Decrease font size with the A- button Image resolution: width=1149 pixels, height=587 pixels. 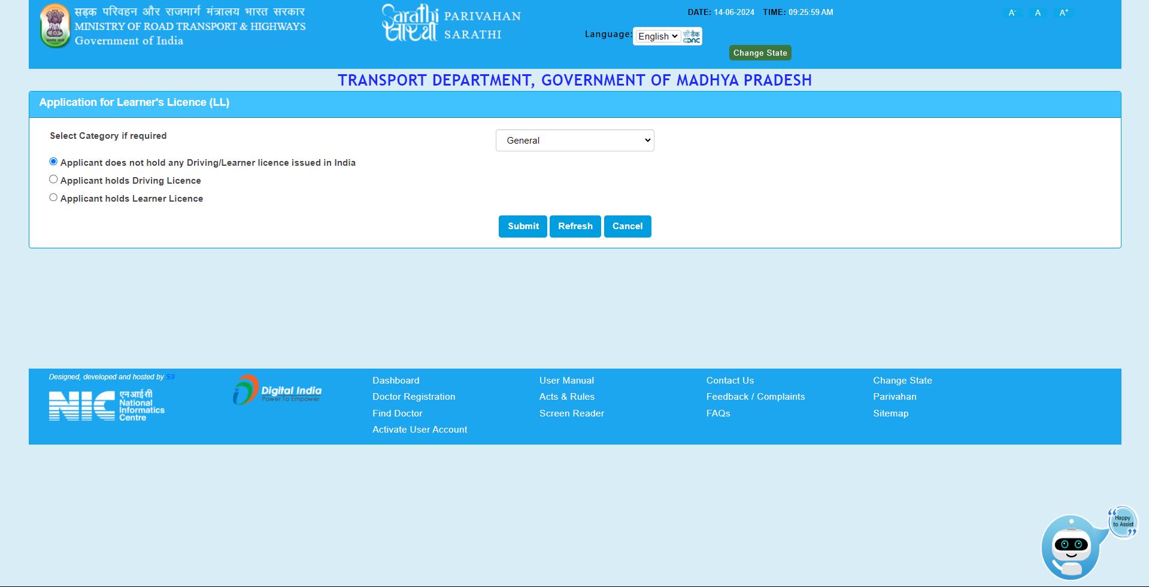pyautogui.click(x=1012, y=13)
